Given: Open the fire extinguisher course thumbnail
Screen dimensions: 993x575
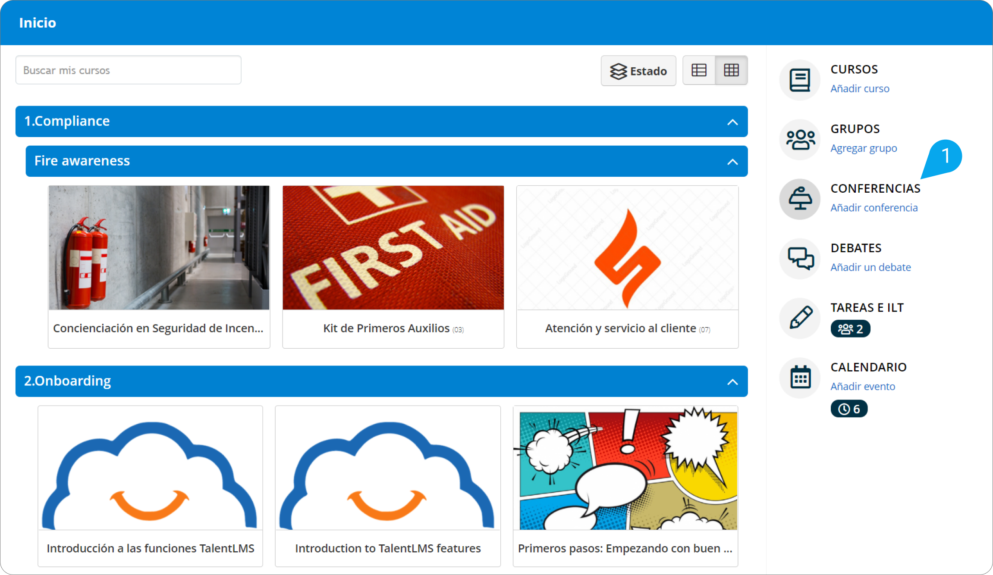Looking at the screenshot, I should (159, 248).
